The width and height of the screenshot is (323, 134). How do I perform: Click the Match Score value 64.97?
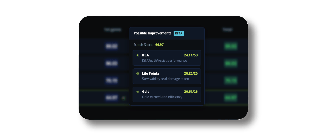[159, 45]
